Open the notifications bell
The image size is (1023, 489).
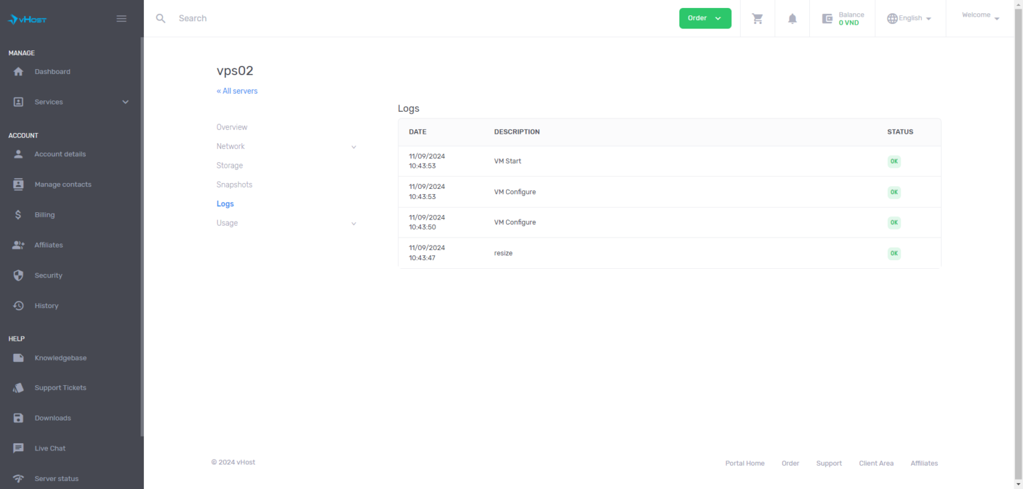click(x=793, y=19)
